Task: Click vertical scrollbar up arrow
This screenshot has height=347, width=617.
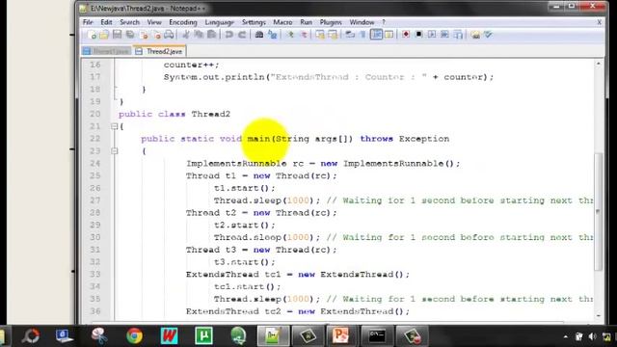Action: point(599,64)
